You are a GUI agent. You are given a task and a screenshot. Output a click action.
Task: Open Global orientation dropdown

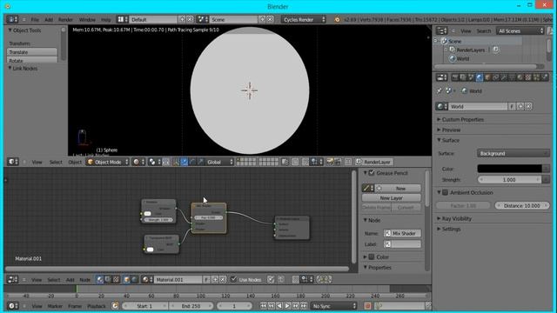[220, 163]
